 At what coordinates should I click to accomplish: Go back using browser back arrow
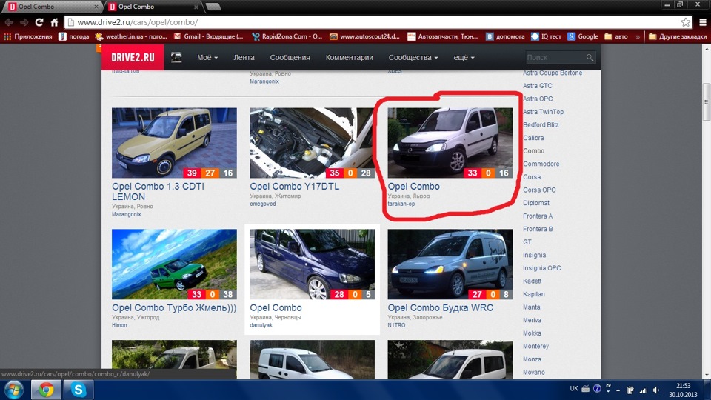click(x=9, y=21)
